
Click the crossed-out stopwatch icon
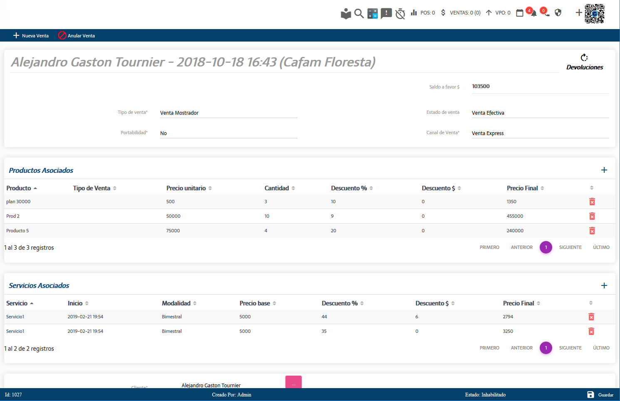pyautogui.click(x=400, y=14)
